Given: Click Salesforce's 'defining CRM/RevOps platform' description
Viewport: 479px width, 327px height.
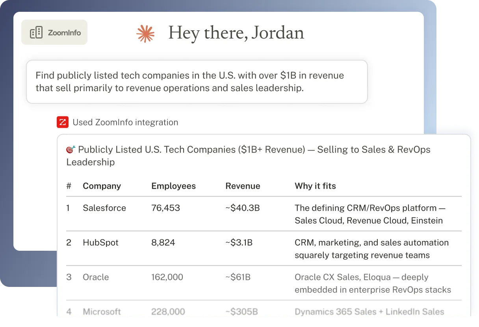Looking at the screenshot, I should tap(370, 214).
